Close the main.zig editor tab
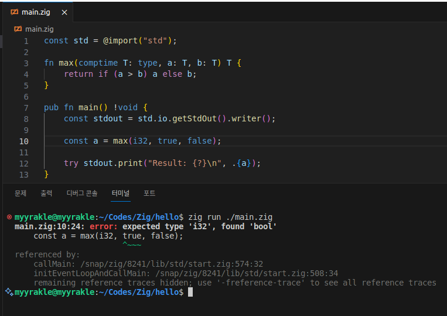Viewport: 447px width, 316px height. click(x=64, y=12)
